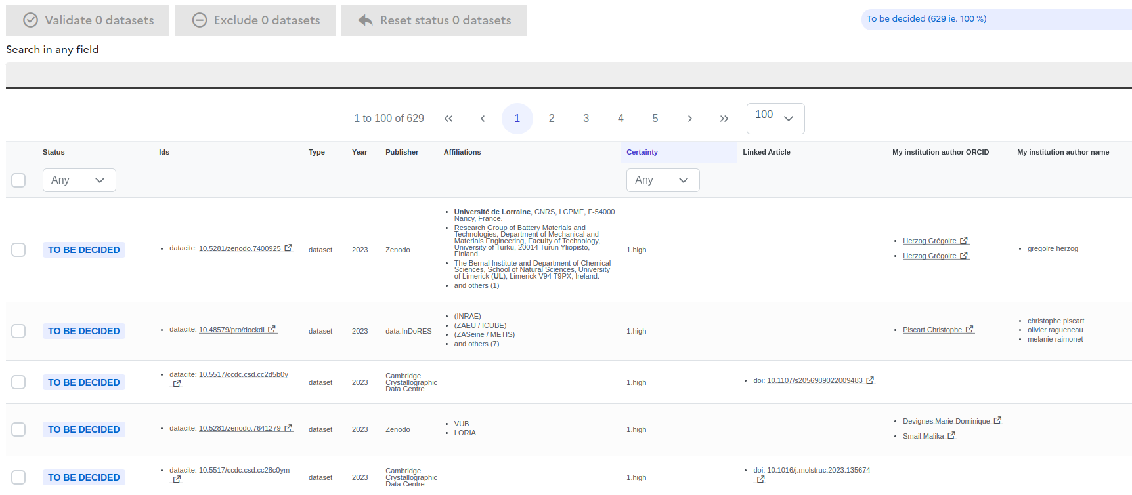Click external link icon beside 10.48579/pro/dockdi
This screenshot has width=1132, height=495.
pyautogui.click(x=272, y=330)
